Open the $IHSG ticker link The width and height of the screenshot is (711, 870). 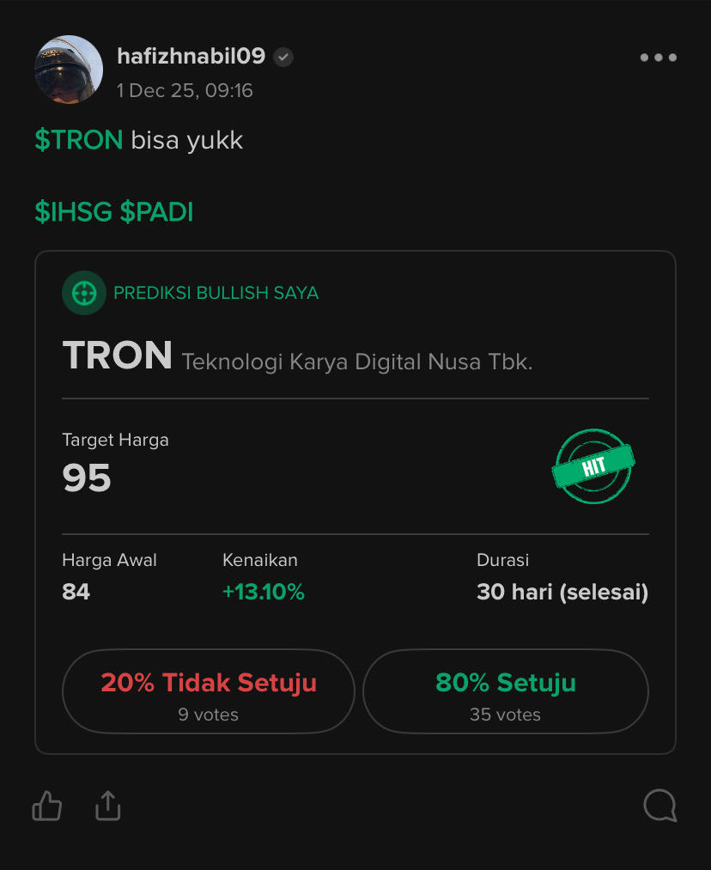coord(73,212)
